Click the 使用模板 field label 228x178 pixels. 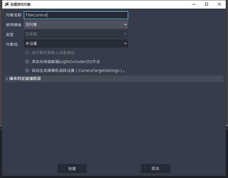pyautogui.click(x=14, y=25)
